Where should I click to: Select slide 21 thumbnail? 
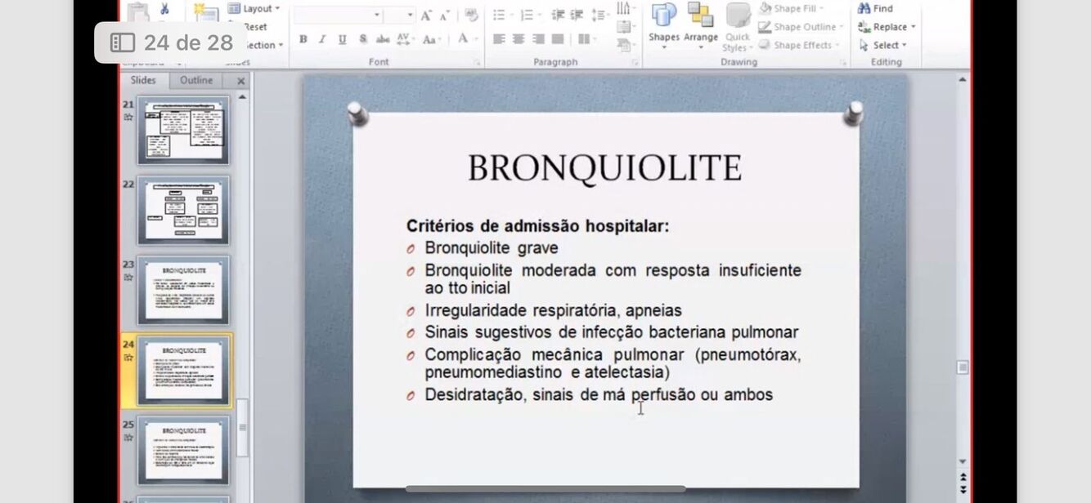[x=183, y=131]
